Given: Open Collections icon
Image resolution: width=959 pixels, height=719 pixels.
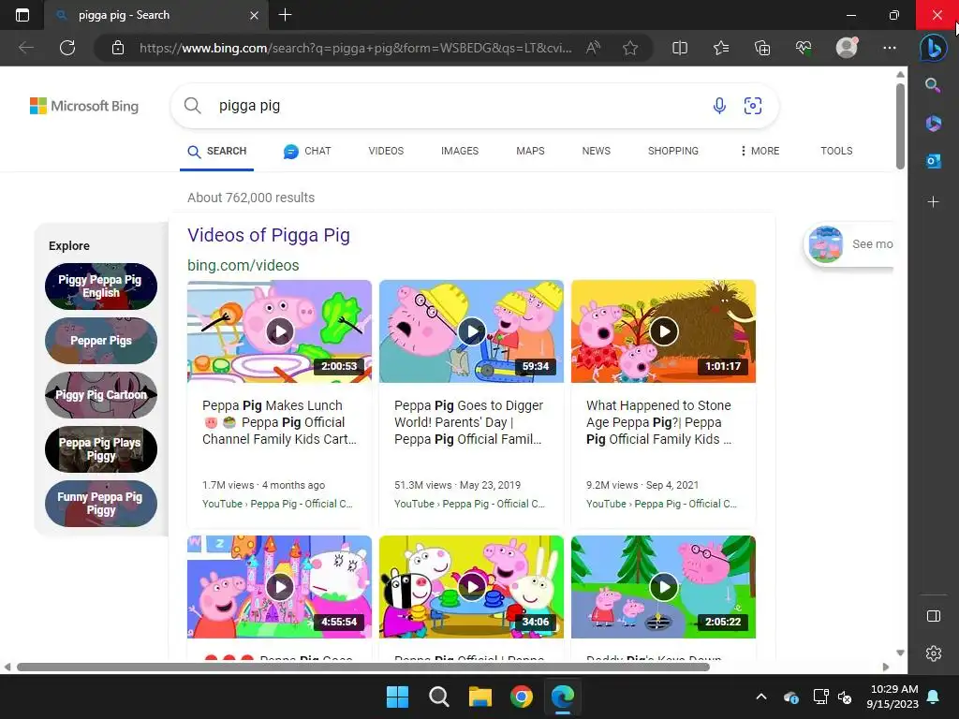Looking at the screenshot, I should 762,48.
